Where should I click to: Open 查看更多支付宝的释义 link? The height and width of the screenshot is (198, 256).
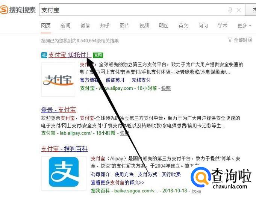click(x=118, y=182)
